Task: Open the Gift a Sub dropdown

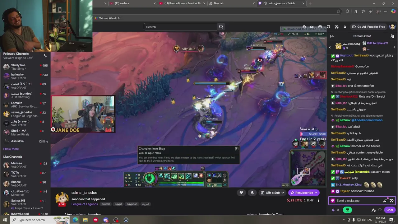Action: pyautogui.click(x=272, y=193)
